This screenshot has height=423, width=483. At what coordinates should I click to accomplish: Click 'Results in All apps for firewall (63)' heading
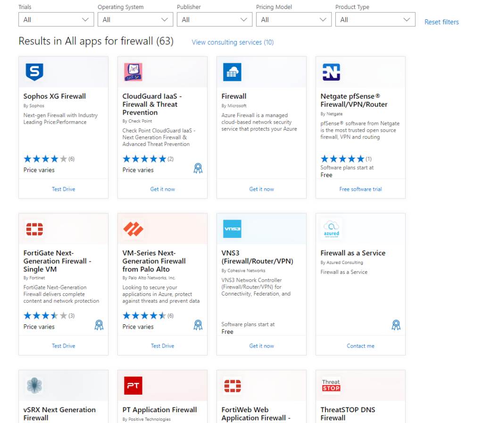pyautogui.click(x=96, y=41)
